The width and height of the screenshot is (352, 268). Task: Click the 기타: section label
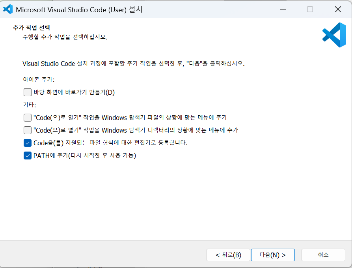click(x=30, y=105)
